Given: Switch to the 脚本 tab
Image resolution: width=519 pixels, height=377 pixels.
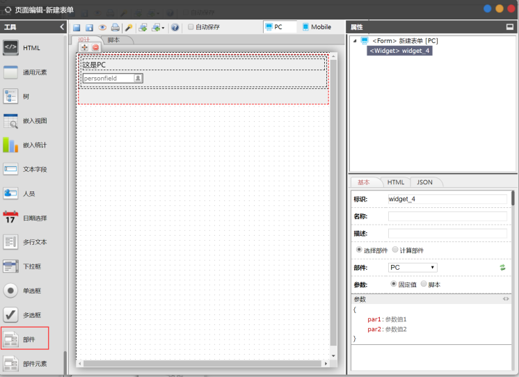Looking at the screenshot, I should coord(113,40).
